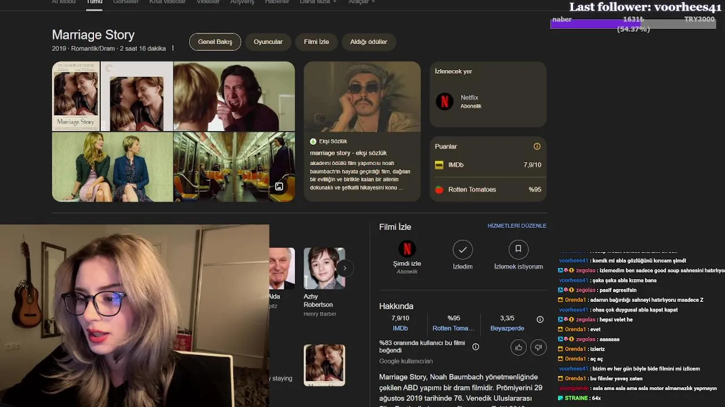Click the info icon next to Puanlar
Viewport: 725px width, 407px height.
pyautogui.click(x=537, y=146)
